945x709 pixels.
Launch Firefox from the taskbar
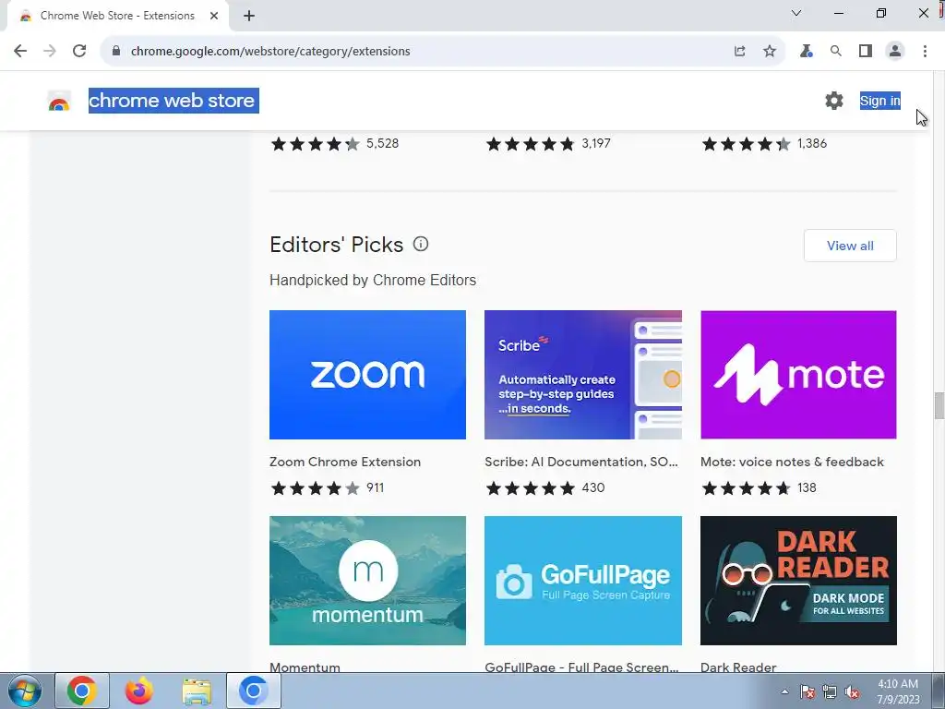pos(138,691)
